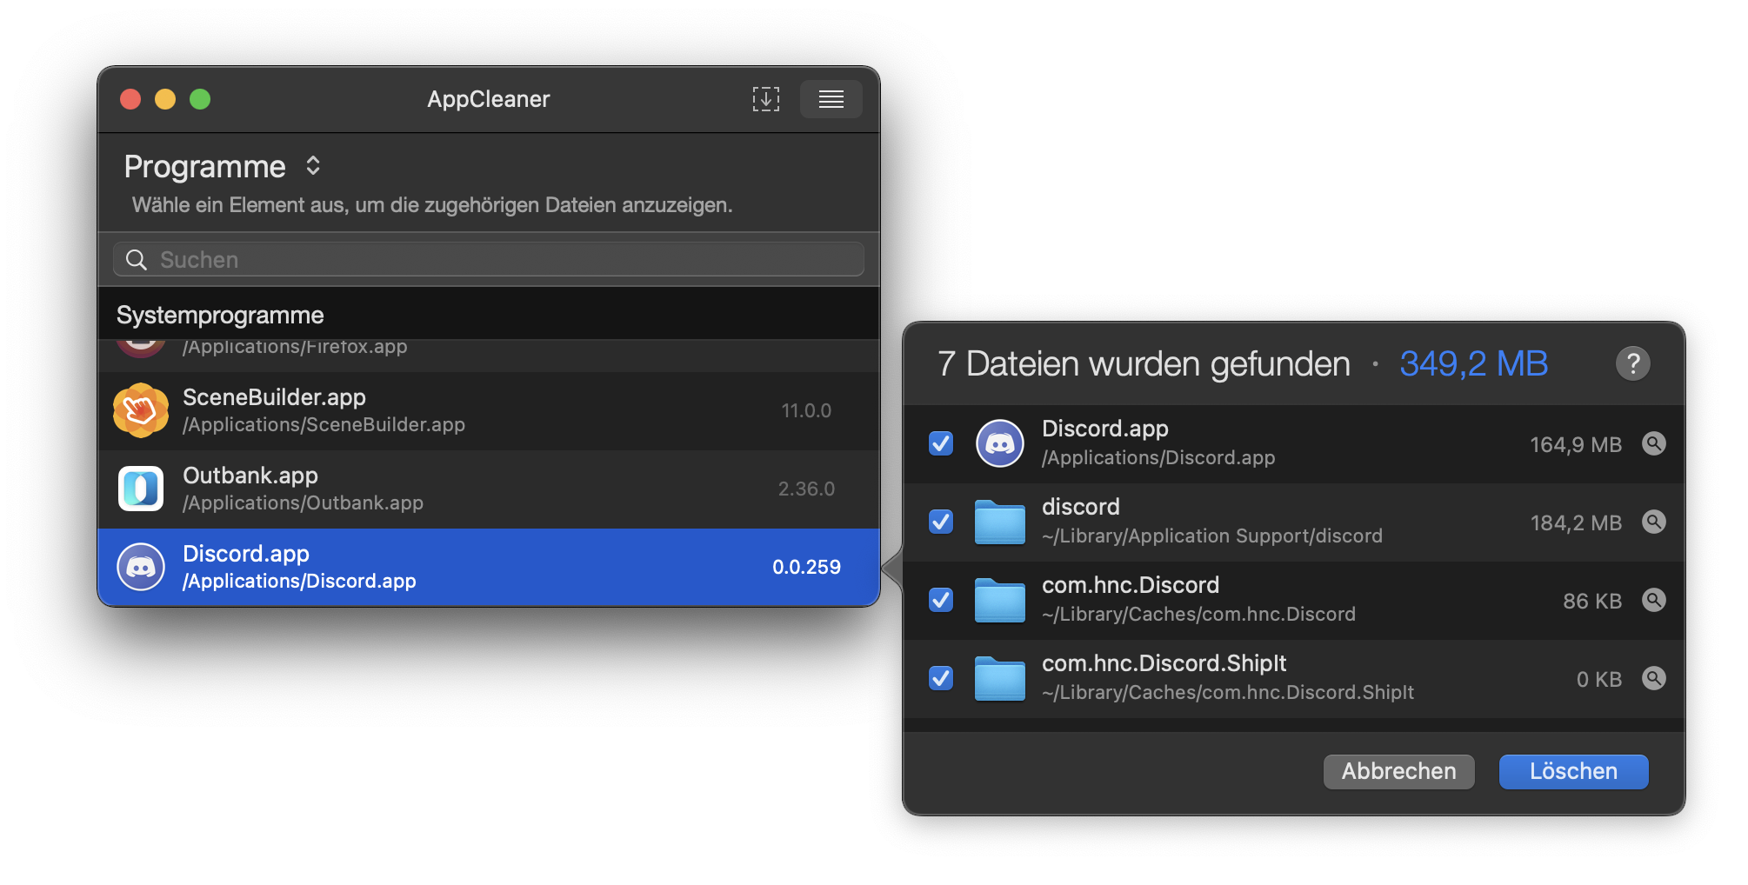Click the Löschen button
Screen dimensions: 1748x885
click(1573, 771)
